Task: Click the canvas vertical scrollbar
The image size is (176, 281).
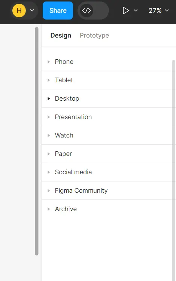Action: [x=37, y=141]
